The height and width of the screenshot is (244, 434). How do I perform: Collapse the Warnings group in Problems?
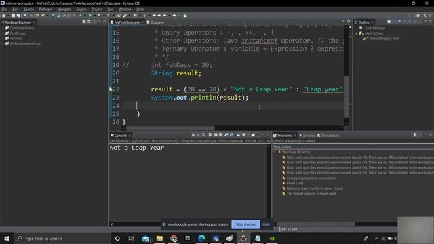pos(275,152)
